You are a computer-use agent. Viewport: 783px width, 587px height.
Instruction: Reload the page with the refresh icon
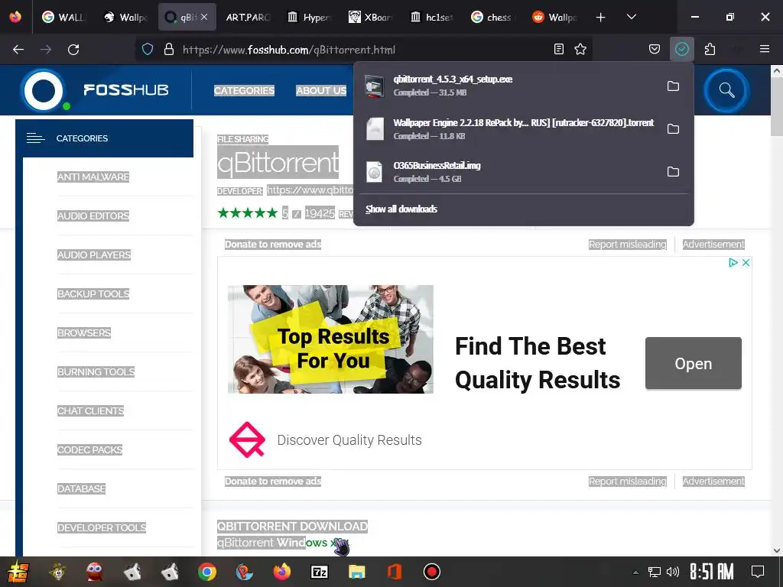(73, 50)
